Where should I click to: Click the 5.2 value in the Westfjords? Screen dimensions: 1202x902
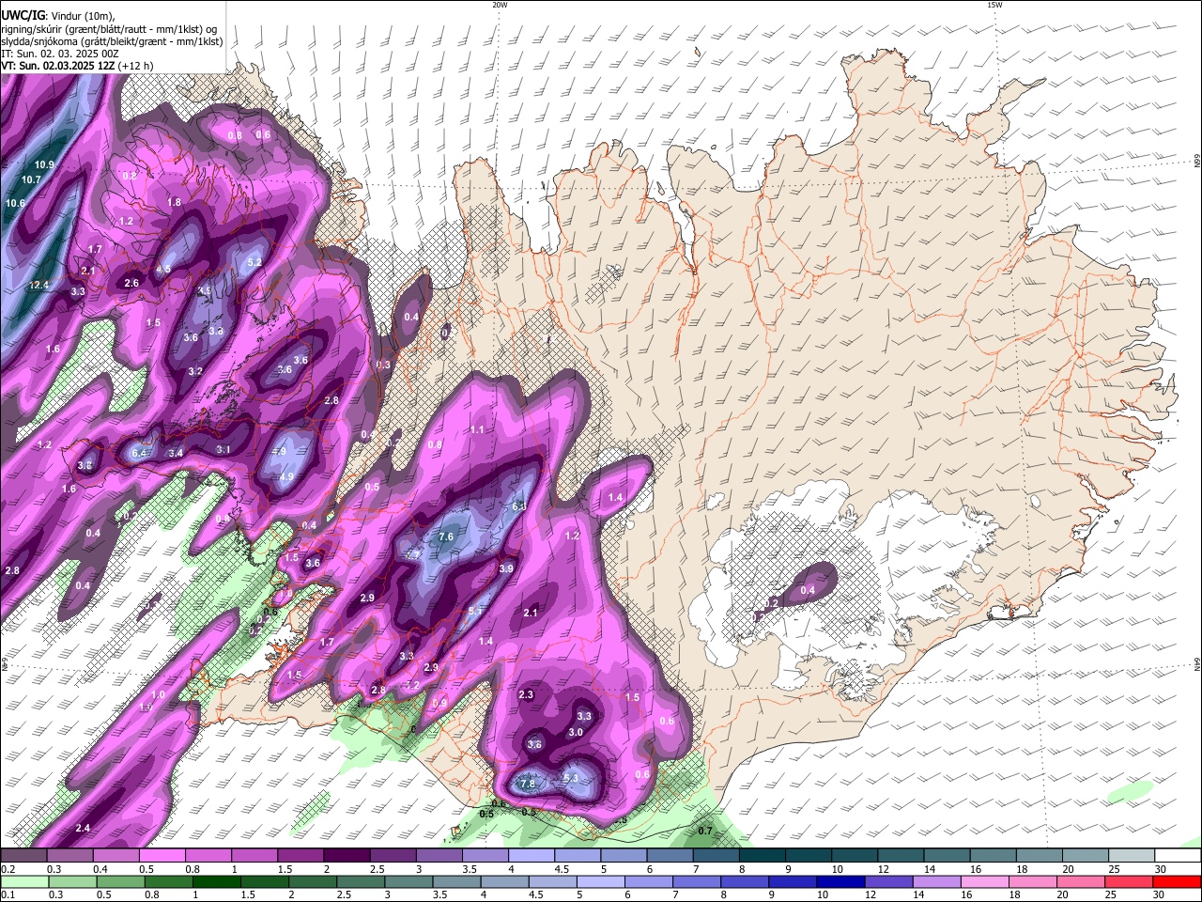tap(254, 263)
